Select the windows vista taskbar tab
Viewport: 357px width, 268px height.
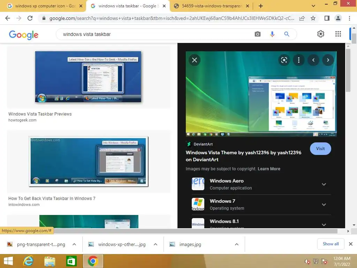tap(128, 6)
